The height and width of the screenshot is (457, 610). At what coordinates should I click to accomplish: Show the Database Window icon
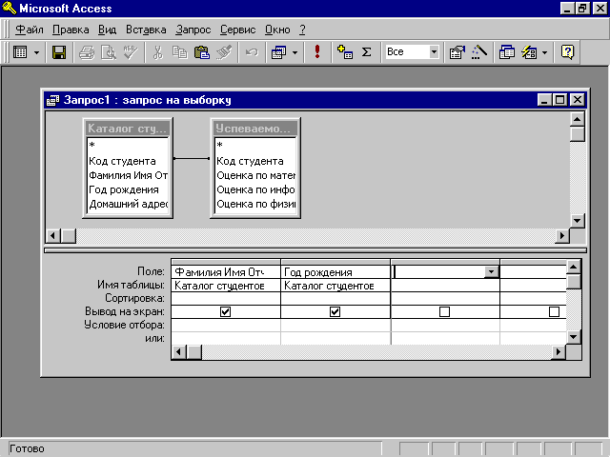click(x=506, y=52)
